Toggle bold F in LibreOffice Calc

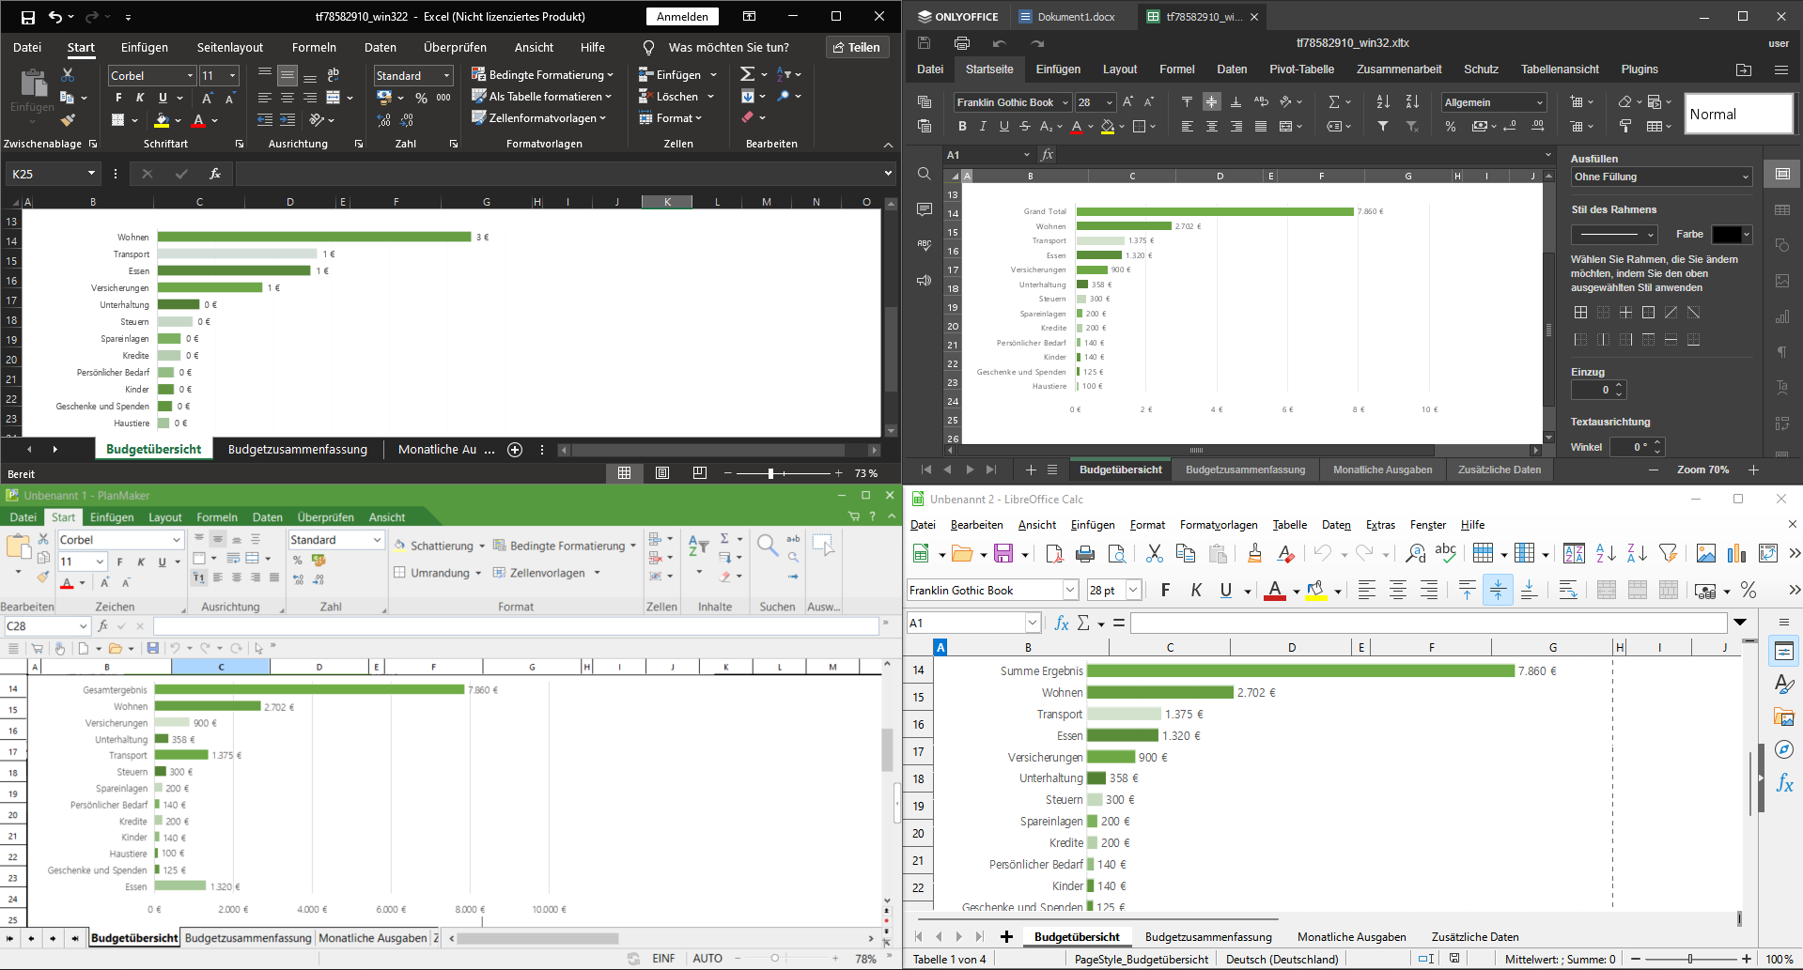coord(1165,590)
